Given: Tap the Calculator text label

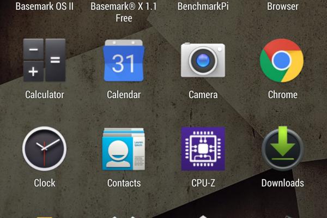Looking at the screenshot, I should 45,95.
